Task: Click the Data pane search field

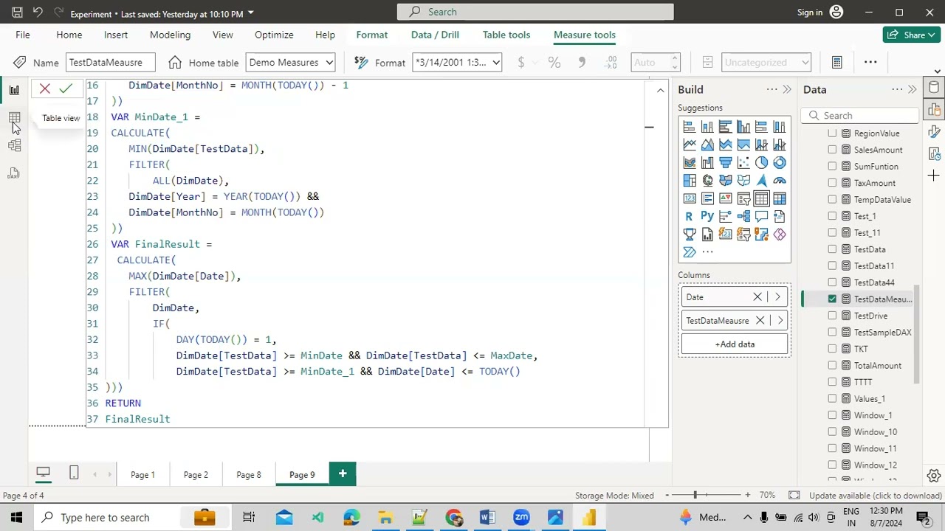Action: (861, 116)
